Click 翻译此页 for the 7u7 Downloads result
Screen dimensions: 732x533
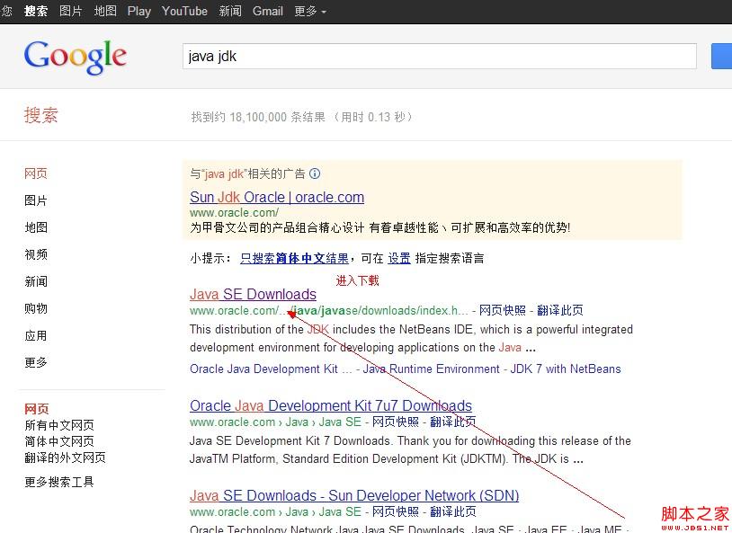453,422
